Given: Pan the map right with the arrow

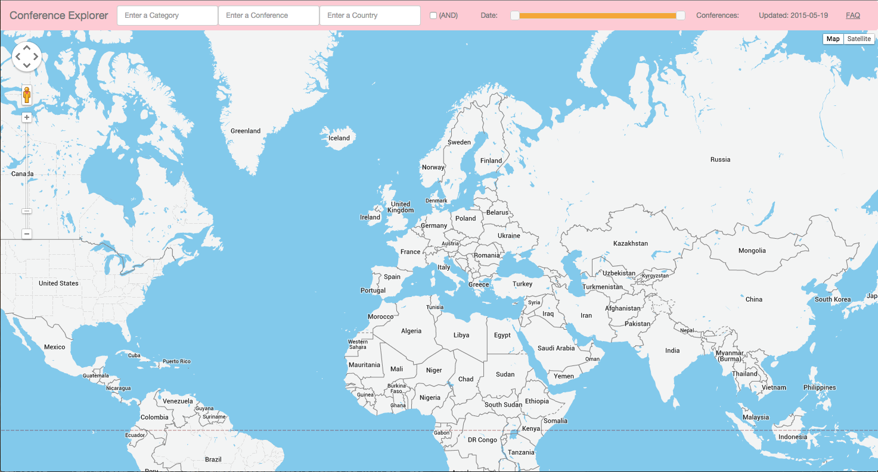Looking at the screenshot, I should tap(36, 57).
